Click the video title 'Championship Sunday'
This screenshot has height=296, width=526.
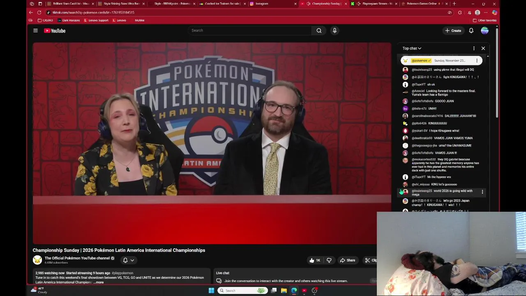119,250
